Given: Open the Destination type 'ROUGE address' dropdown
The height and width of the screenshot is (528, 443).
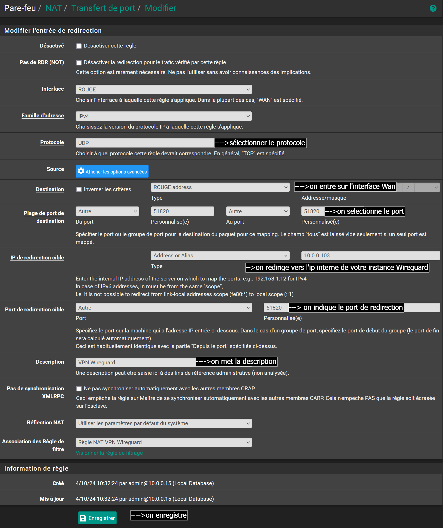Looking at the screenshot, I should coord(220,188).
